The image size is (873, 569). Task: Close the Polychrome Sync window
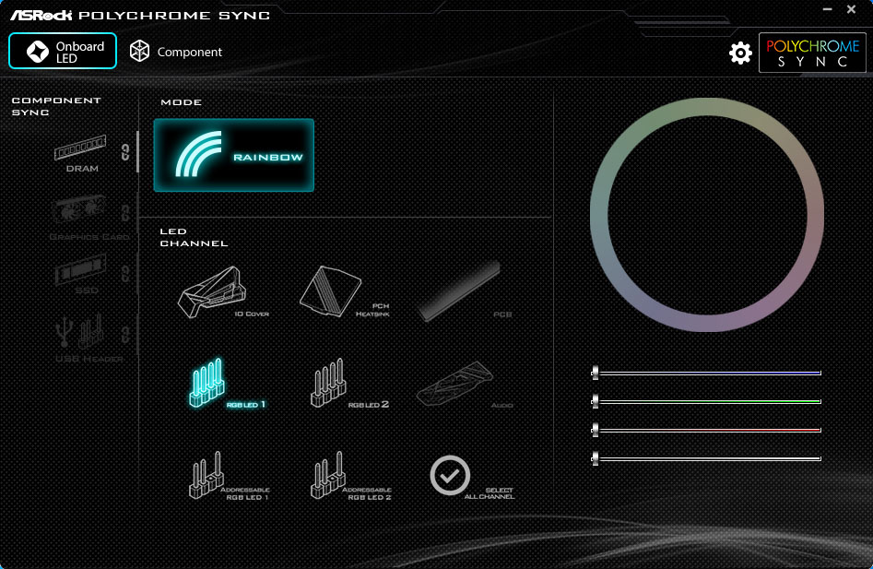pyautogui.click(x=851, y=9)
